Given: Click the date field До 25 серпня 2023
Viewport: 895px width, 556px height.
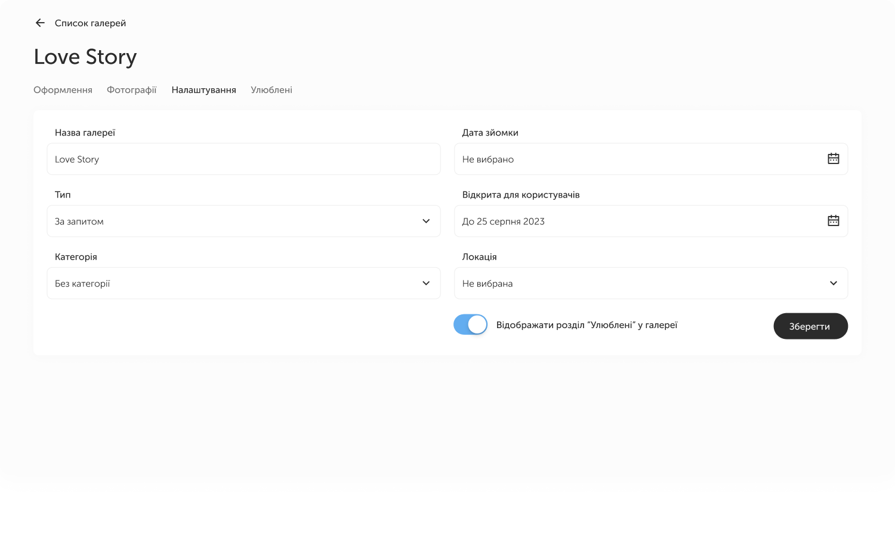Looking at the screenshot, I should 632,221.
